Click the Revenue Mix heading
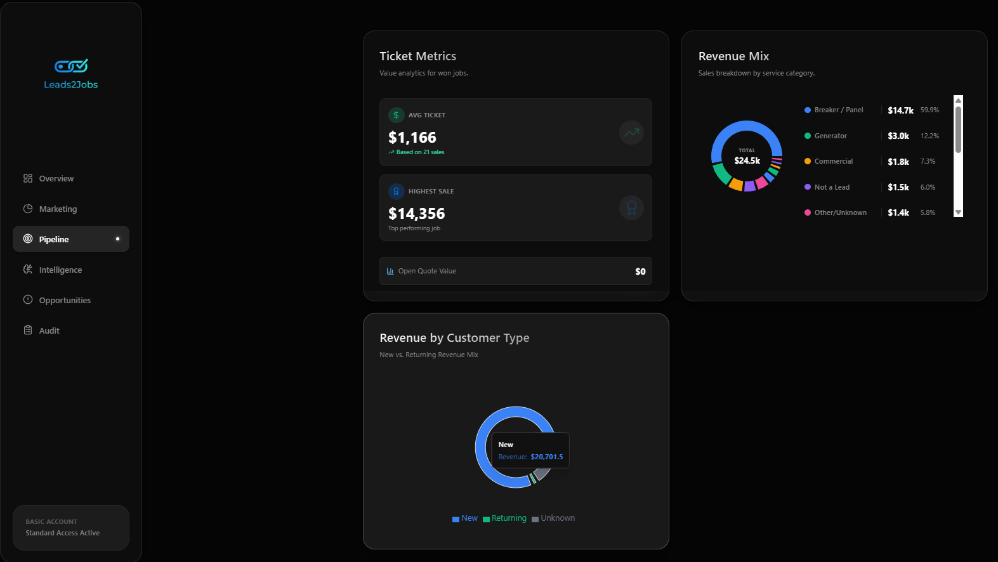This screenshot has width=998, height=562. point(733,56)
